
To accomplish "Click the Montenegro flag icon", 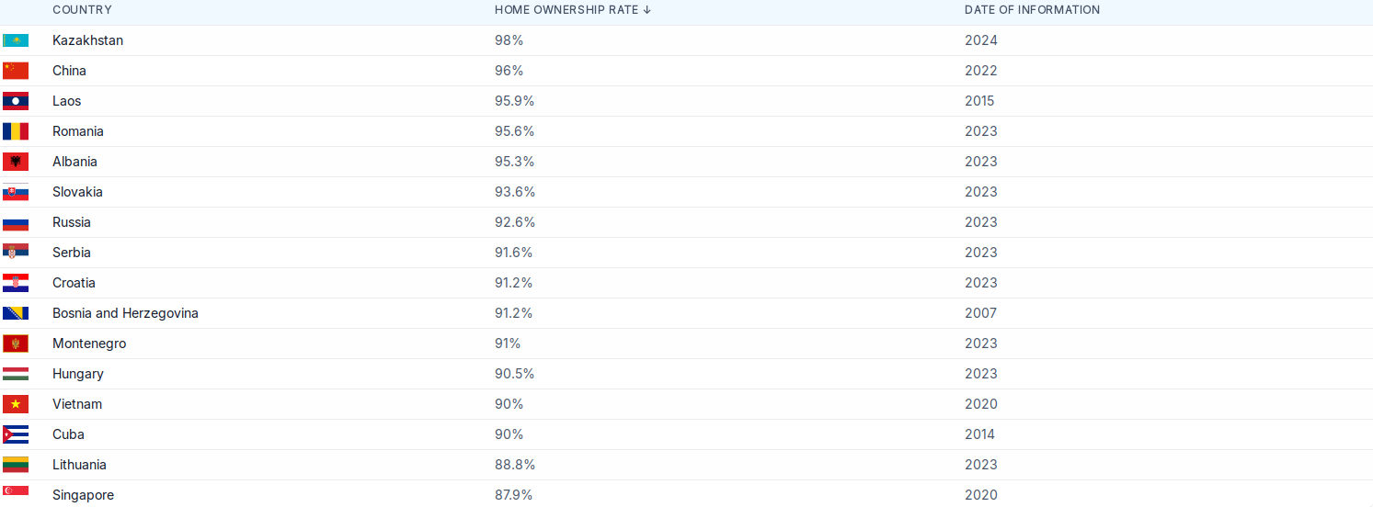I will pyautogui.click(x=16, y=344).
